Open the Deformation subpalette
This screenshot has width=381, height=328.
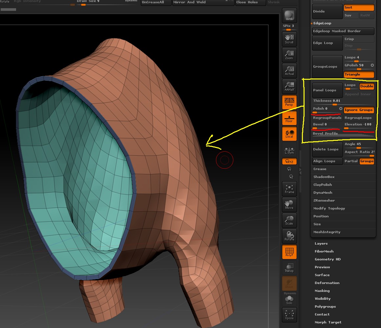[327, 283]
